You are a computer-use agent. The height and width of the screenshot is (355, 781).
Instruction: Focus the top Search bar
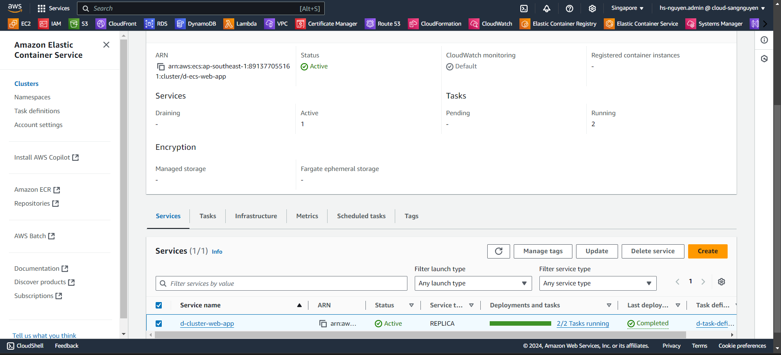(201, 8)
